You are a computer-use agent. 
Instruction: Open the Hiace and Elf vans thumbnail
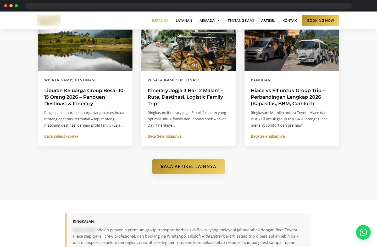point(292,50)
